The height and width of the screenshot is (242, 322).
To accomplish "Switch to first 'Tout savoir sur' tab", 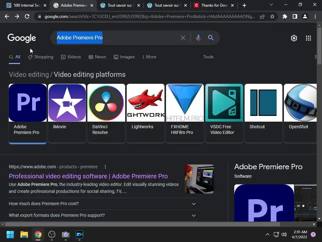I will pyautogui.click(x=120, y=5).
